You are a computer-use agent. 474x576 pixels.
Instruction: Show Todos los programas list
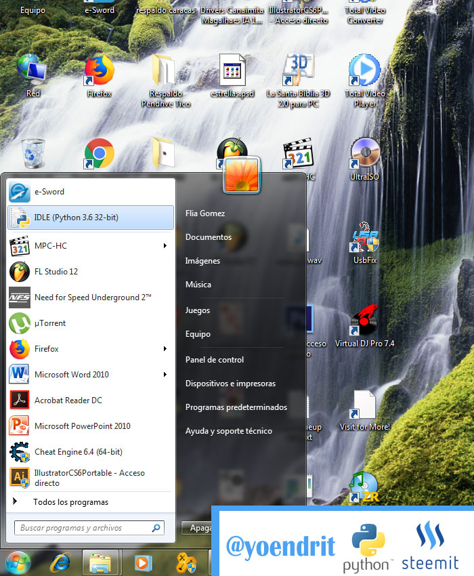[90, 501]
